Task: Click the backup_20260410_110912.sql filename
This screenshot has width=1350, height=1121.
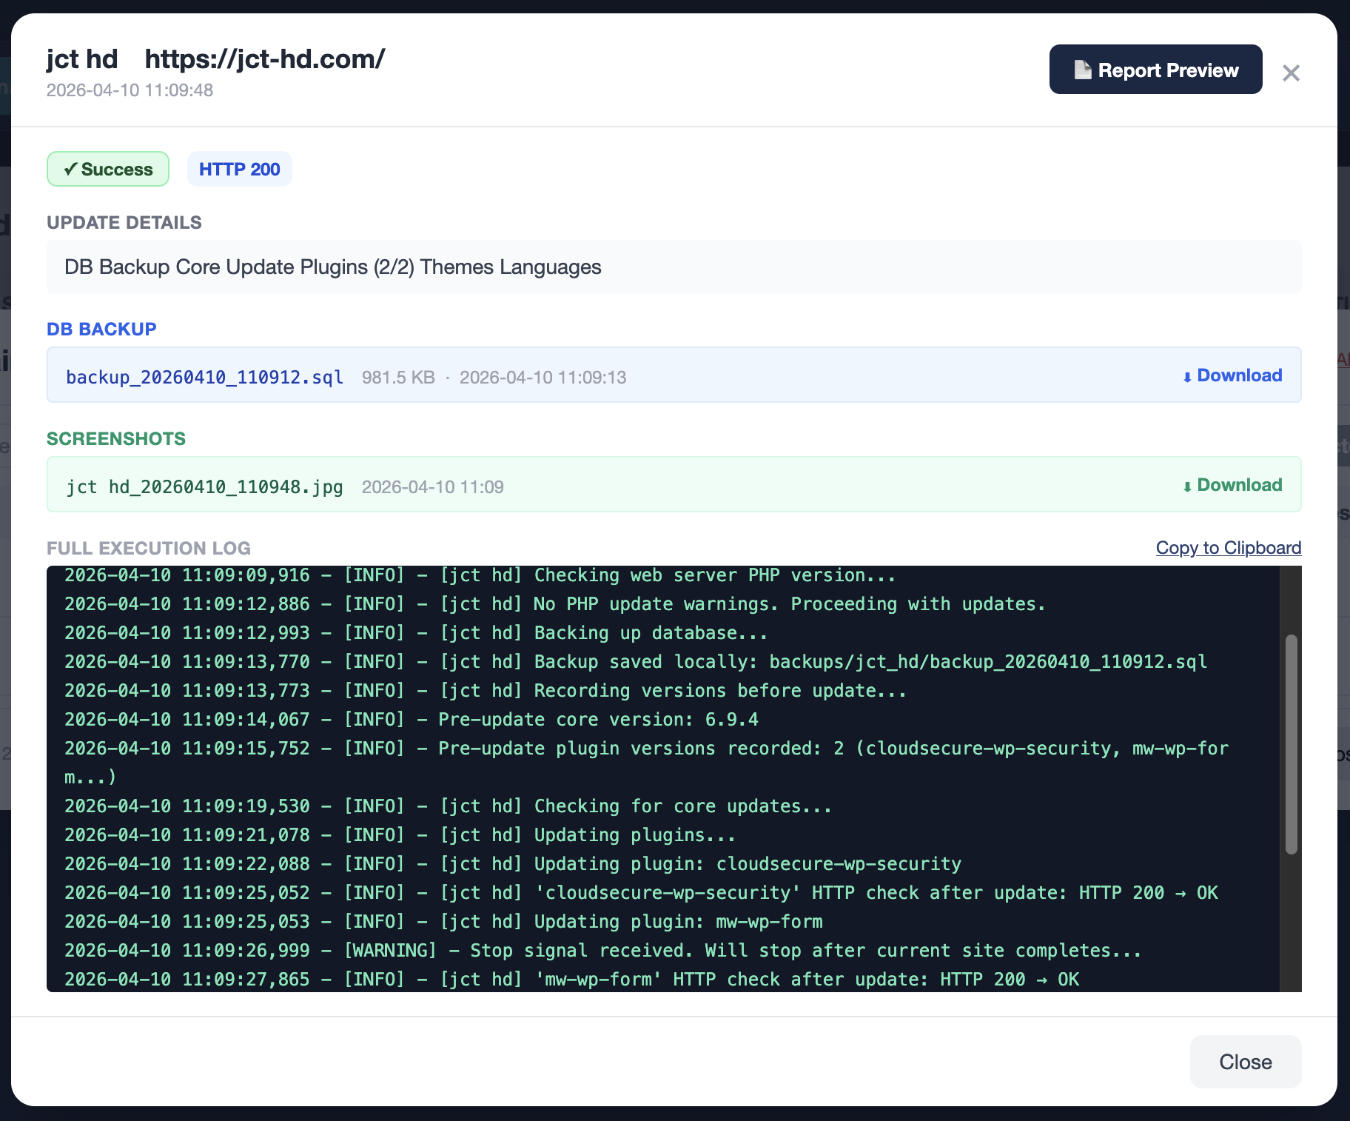Action: pyautogui.click(x=204, y=376)
